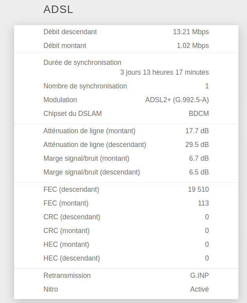This screenshot has height=303, width=247.
Task: Click the Débit montant label
Action: (65, 46)
